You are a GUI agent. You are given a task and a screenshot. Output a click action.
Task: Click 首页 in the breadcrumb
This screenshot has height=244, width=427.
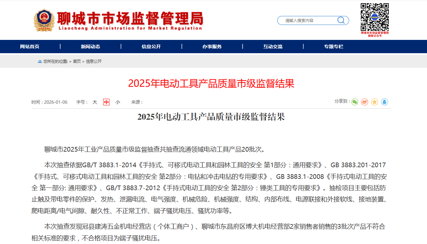click(77, 61)
